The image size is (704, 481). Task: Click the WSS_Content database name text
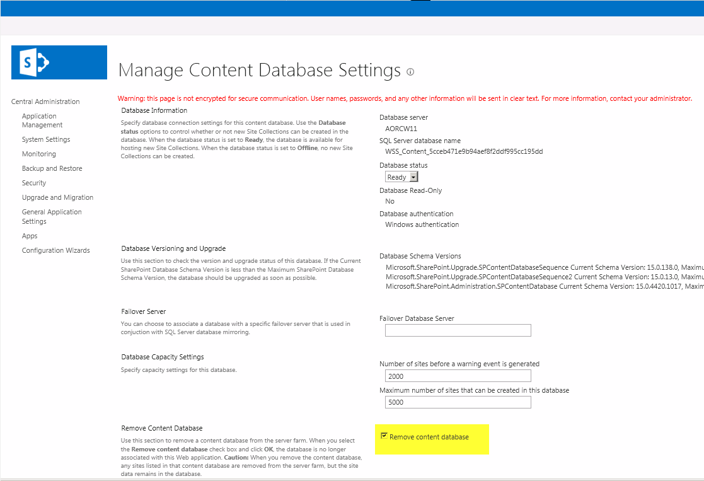pyautogui.click(x=464, y=151)
